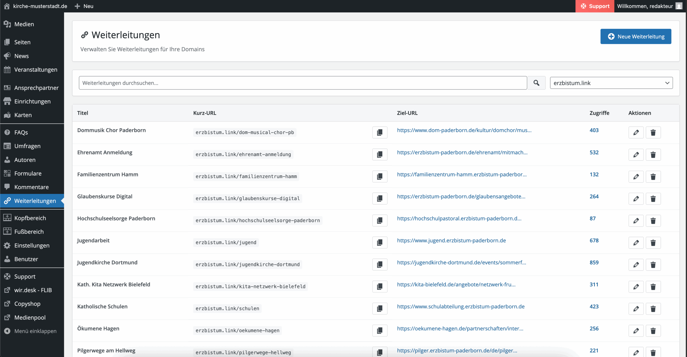Open the Jugendarbeit target URL link
The width and height of the screenshot is (687, 357).
tap(451, 241)
